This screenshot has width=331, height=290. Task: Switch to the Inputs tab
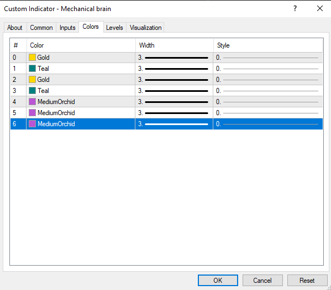click(x=67, y=28)
